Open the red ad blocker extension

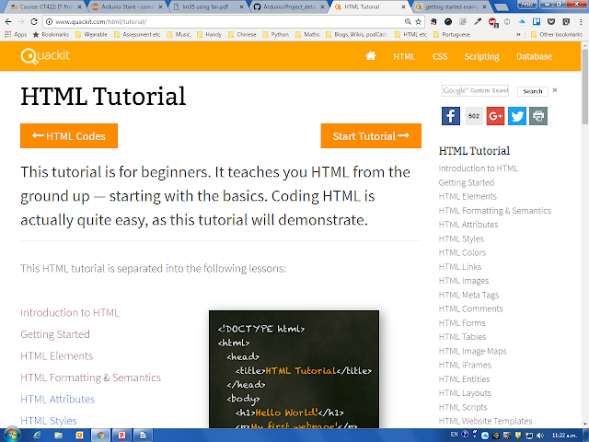492,22
